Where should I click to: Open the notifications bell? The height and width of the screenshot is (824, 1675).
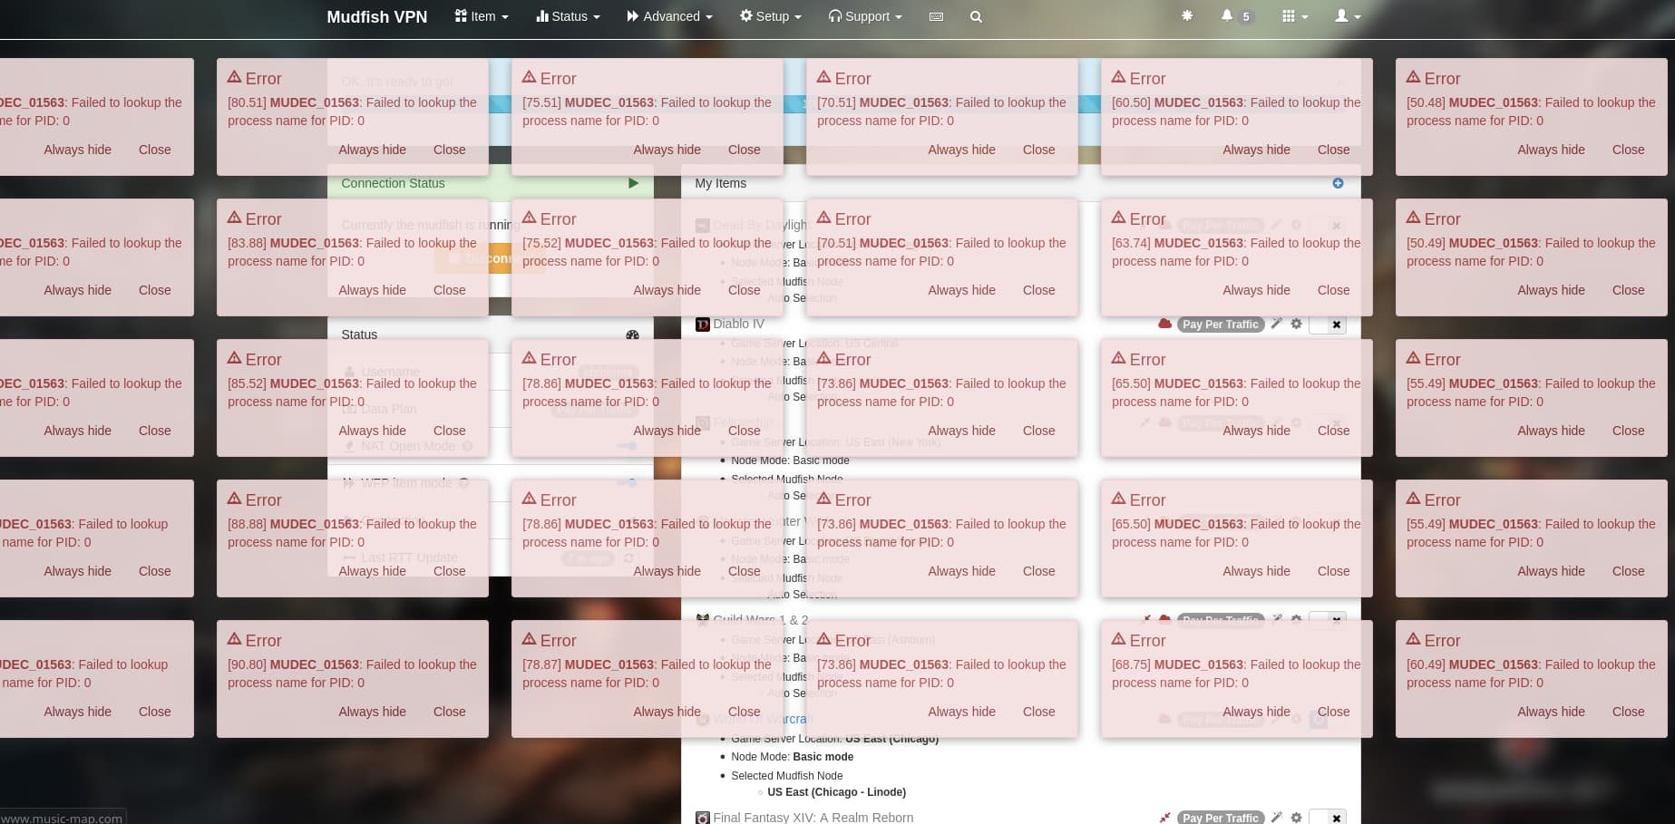[1227, 16]
